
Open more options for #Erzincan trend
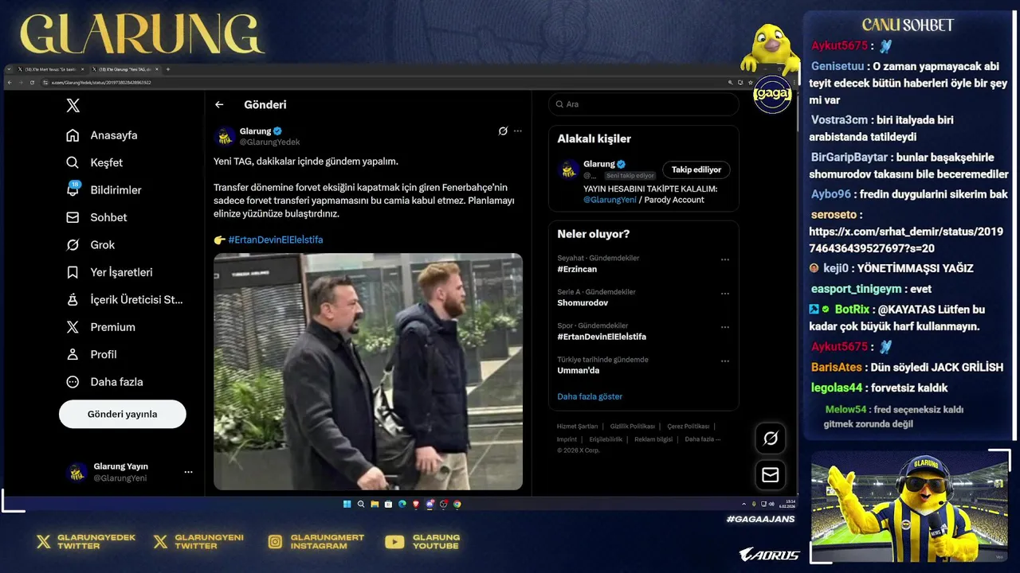click(x=725, y=259)
